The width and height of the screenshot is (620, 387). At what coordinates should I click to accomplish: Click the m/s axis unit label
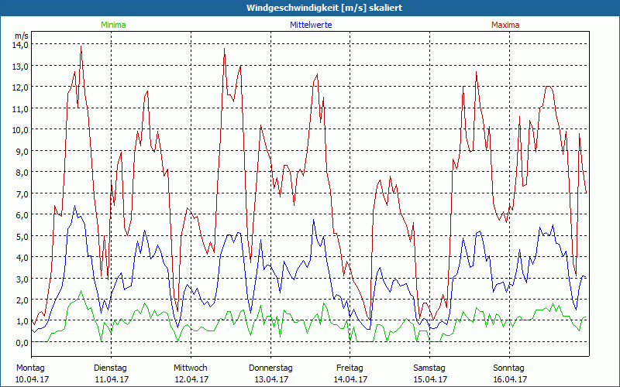pyautogui.click(x=22, y=36)
